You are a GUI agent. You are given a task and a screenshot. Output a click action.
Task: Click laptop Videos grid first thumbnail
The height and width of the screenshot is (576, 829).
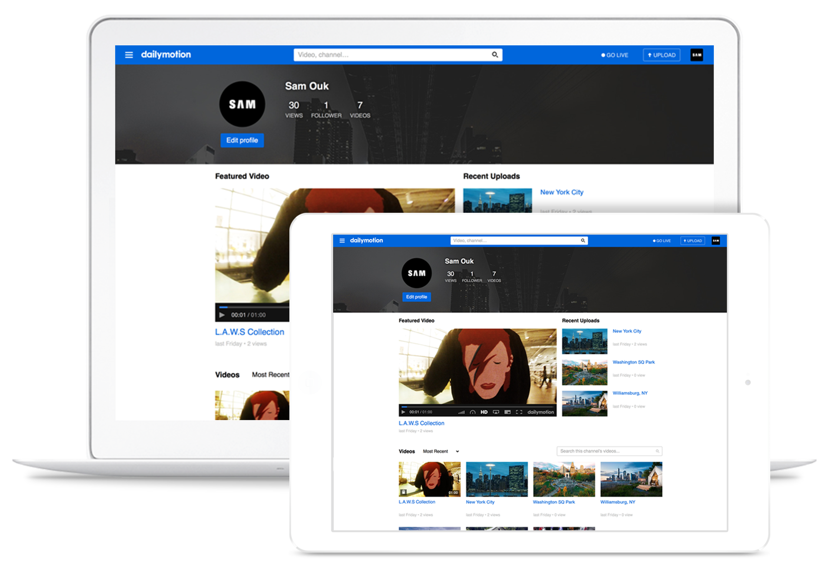252,406
